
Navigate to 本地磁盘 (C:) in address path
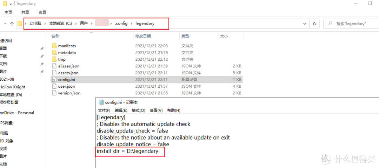point(61,23)
